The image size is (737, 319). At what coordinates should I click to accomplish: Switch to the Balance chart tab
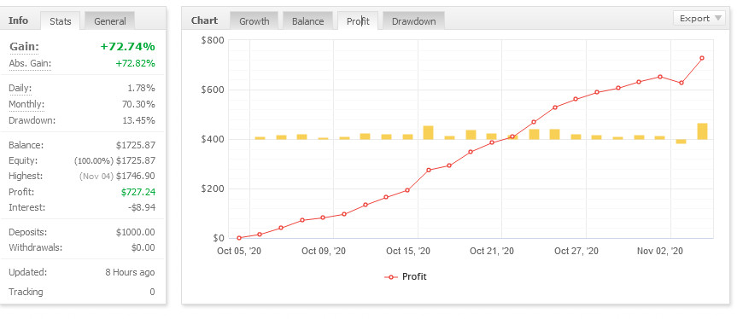(x=307, y=21)
